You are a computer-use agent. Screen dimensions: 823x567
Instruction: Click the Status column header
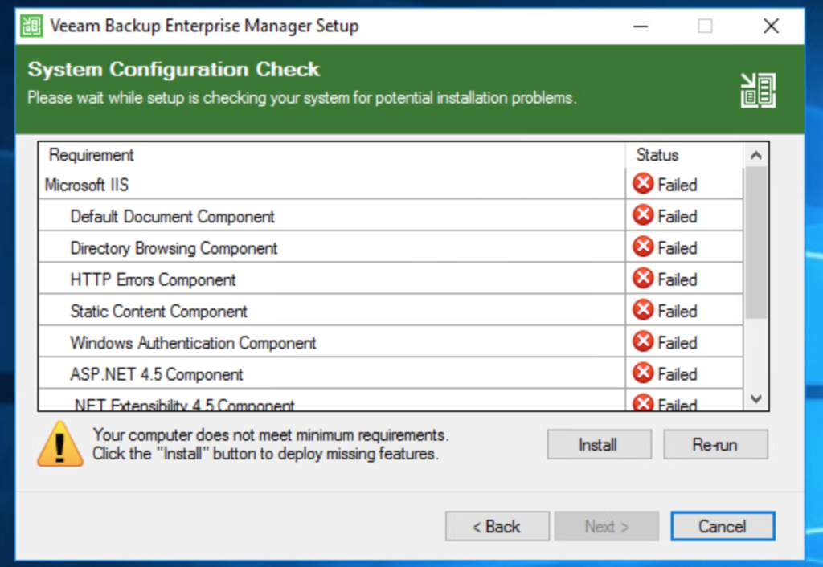point(685,155)
